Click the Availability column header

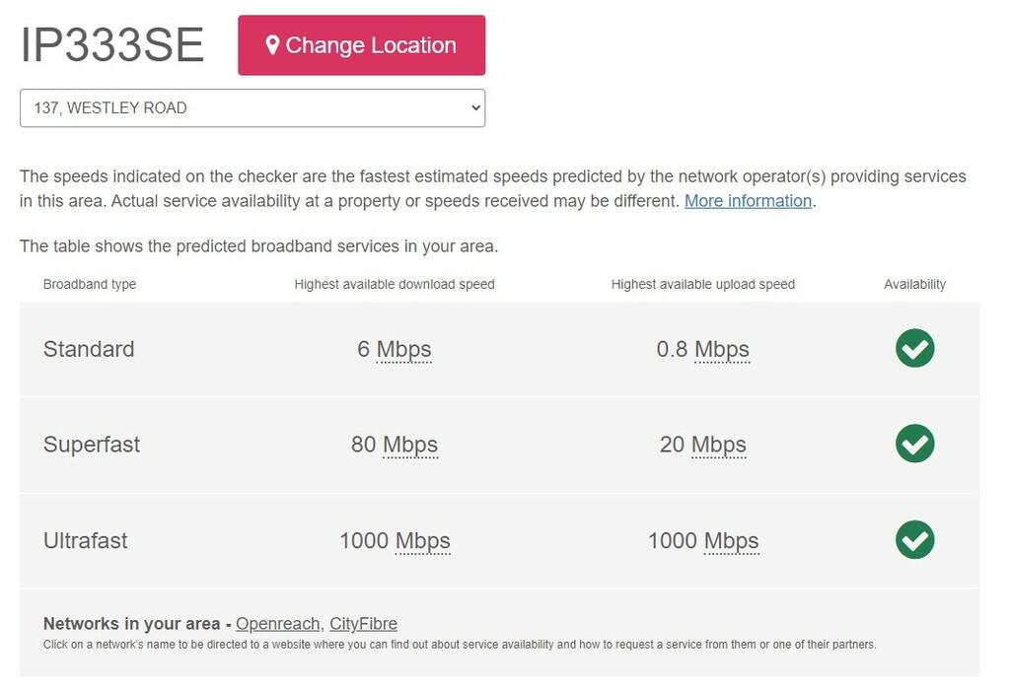[x=914, y=284]
